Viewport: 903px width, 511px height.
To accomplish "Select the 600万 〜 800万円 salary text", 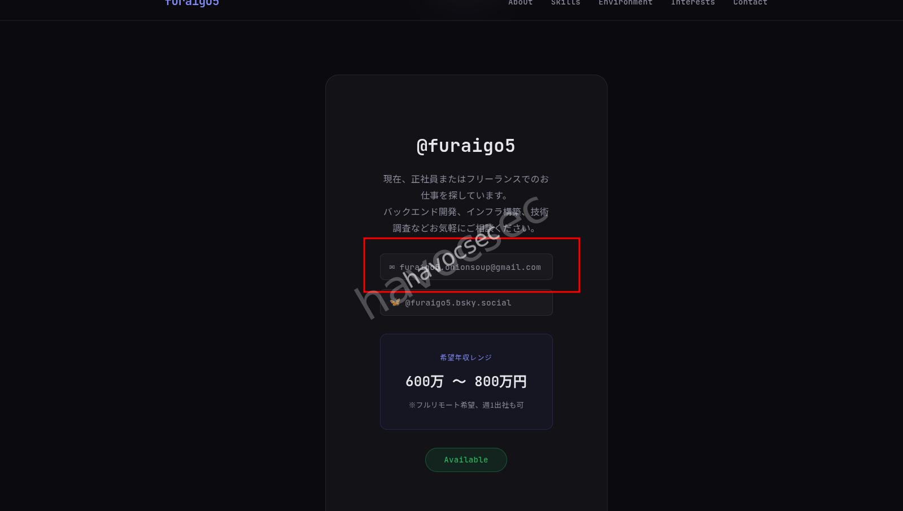I will 466,382.
